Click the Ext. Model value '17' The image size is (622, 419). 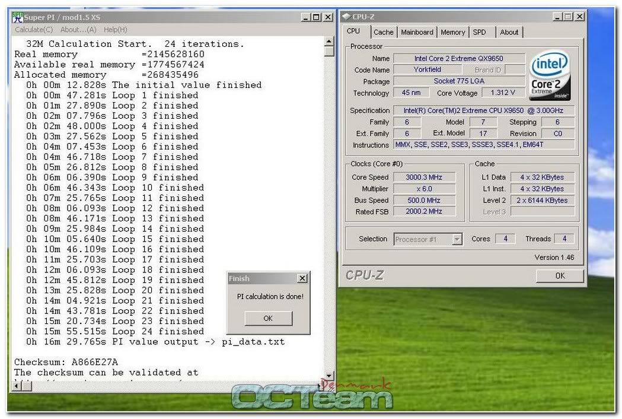tap(483, 134)
